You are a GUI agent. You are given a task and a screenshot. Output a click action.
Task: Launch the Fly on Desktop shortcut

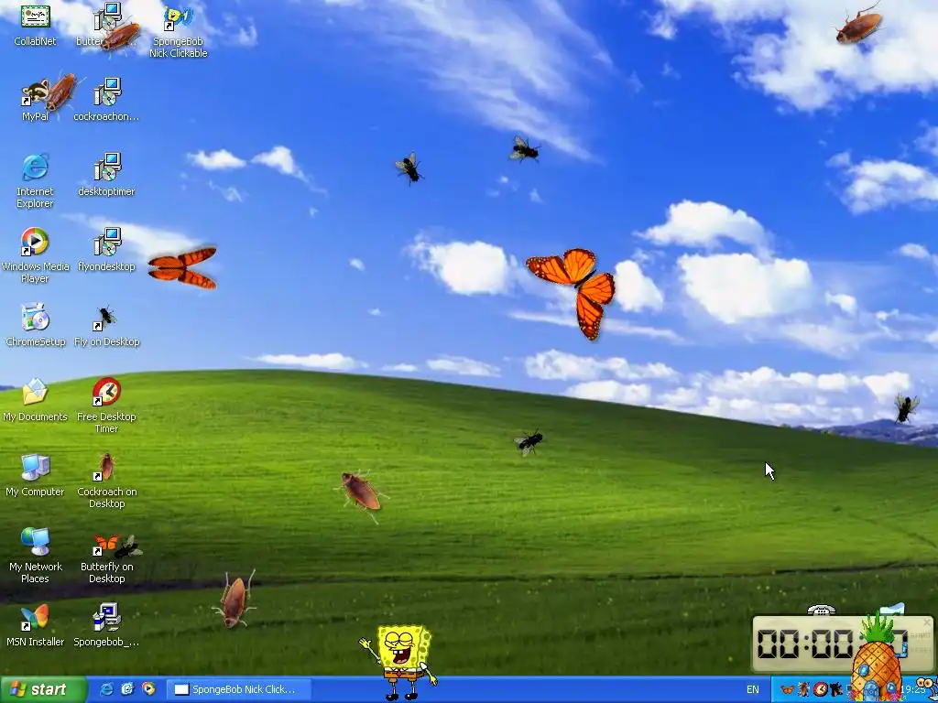[x=106, y=325]
